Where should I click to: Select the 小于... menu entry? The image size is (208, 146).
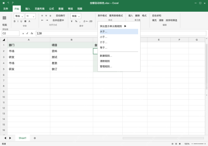(119, 37)
